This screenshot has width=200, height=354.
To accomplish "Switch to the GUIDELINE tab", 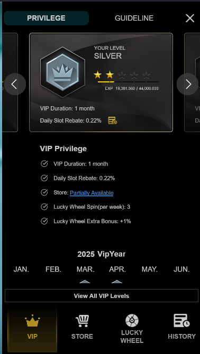I will coord(134,18).
